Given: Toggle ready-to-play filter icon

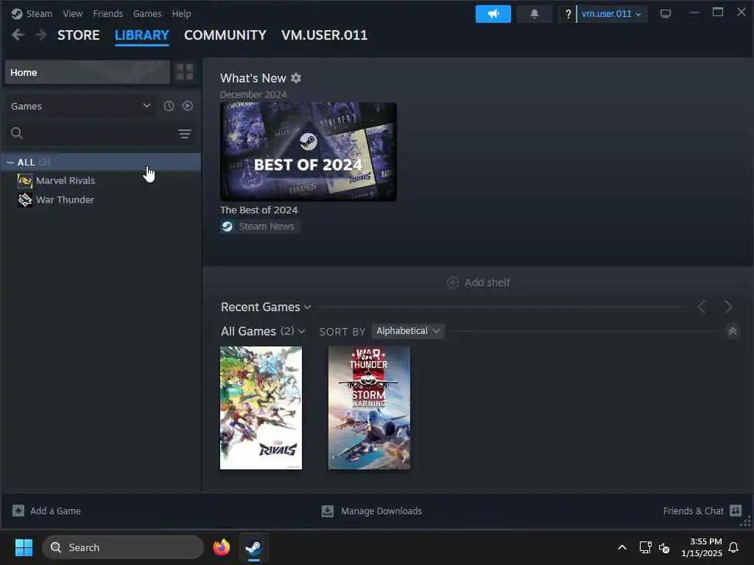Looking at the screenshot, I should [x=188, y=106].
